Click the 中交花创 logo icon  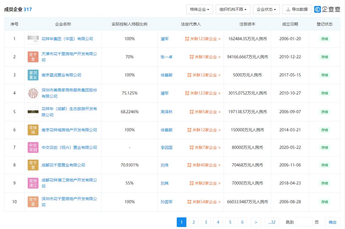click(x=33, y=147)
